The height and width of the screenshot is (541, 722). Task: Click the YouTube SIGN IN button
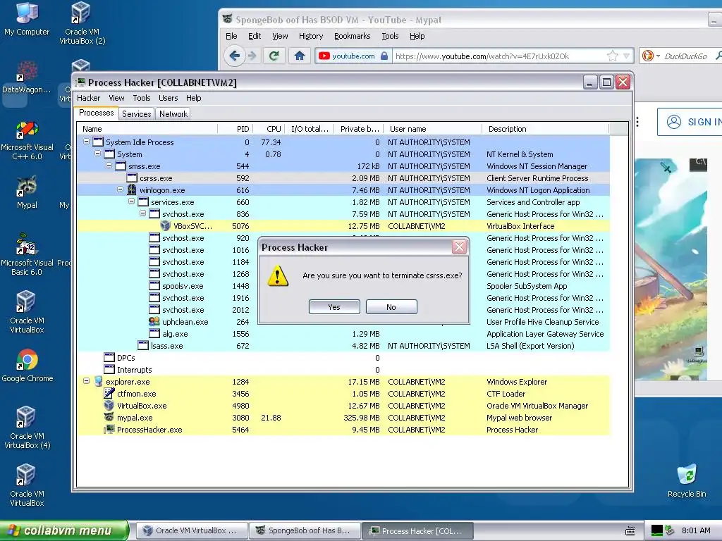(x=691, y=122)
